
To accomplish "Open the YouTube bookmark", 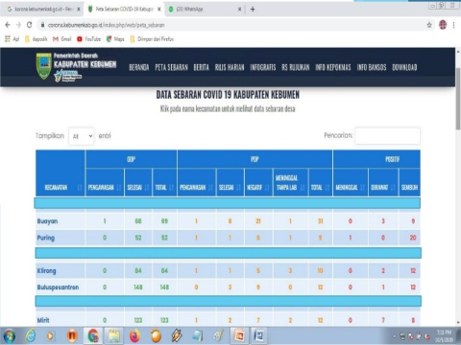I will click(x=88, y=39).
